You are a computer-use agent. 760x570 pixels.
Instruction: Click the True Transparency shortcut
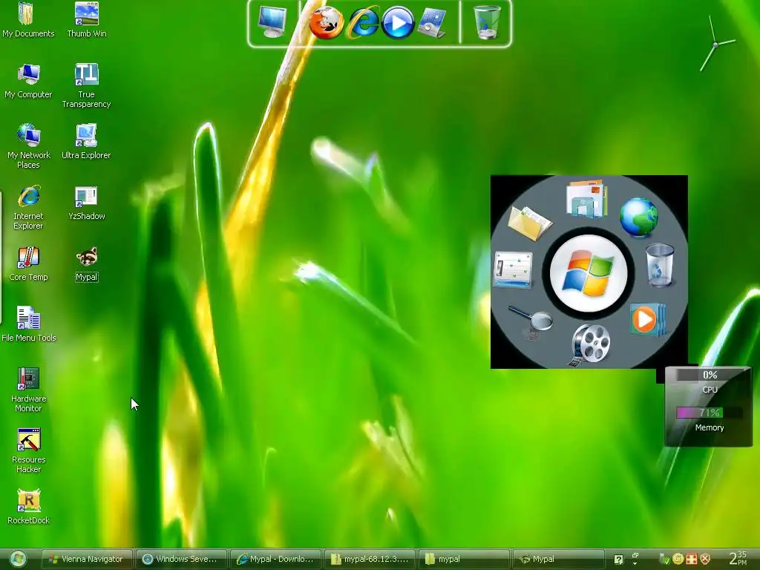[86, 86]
